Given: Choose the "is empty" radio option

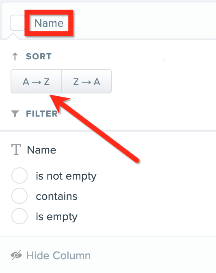Looking at the screenshot, I should pos(19,216).
